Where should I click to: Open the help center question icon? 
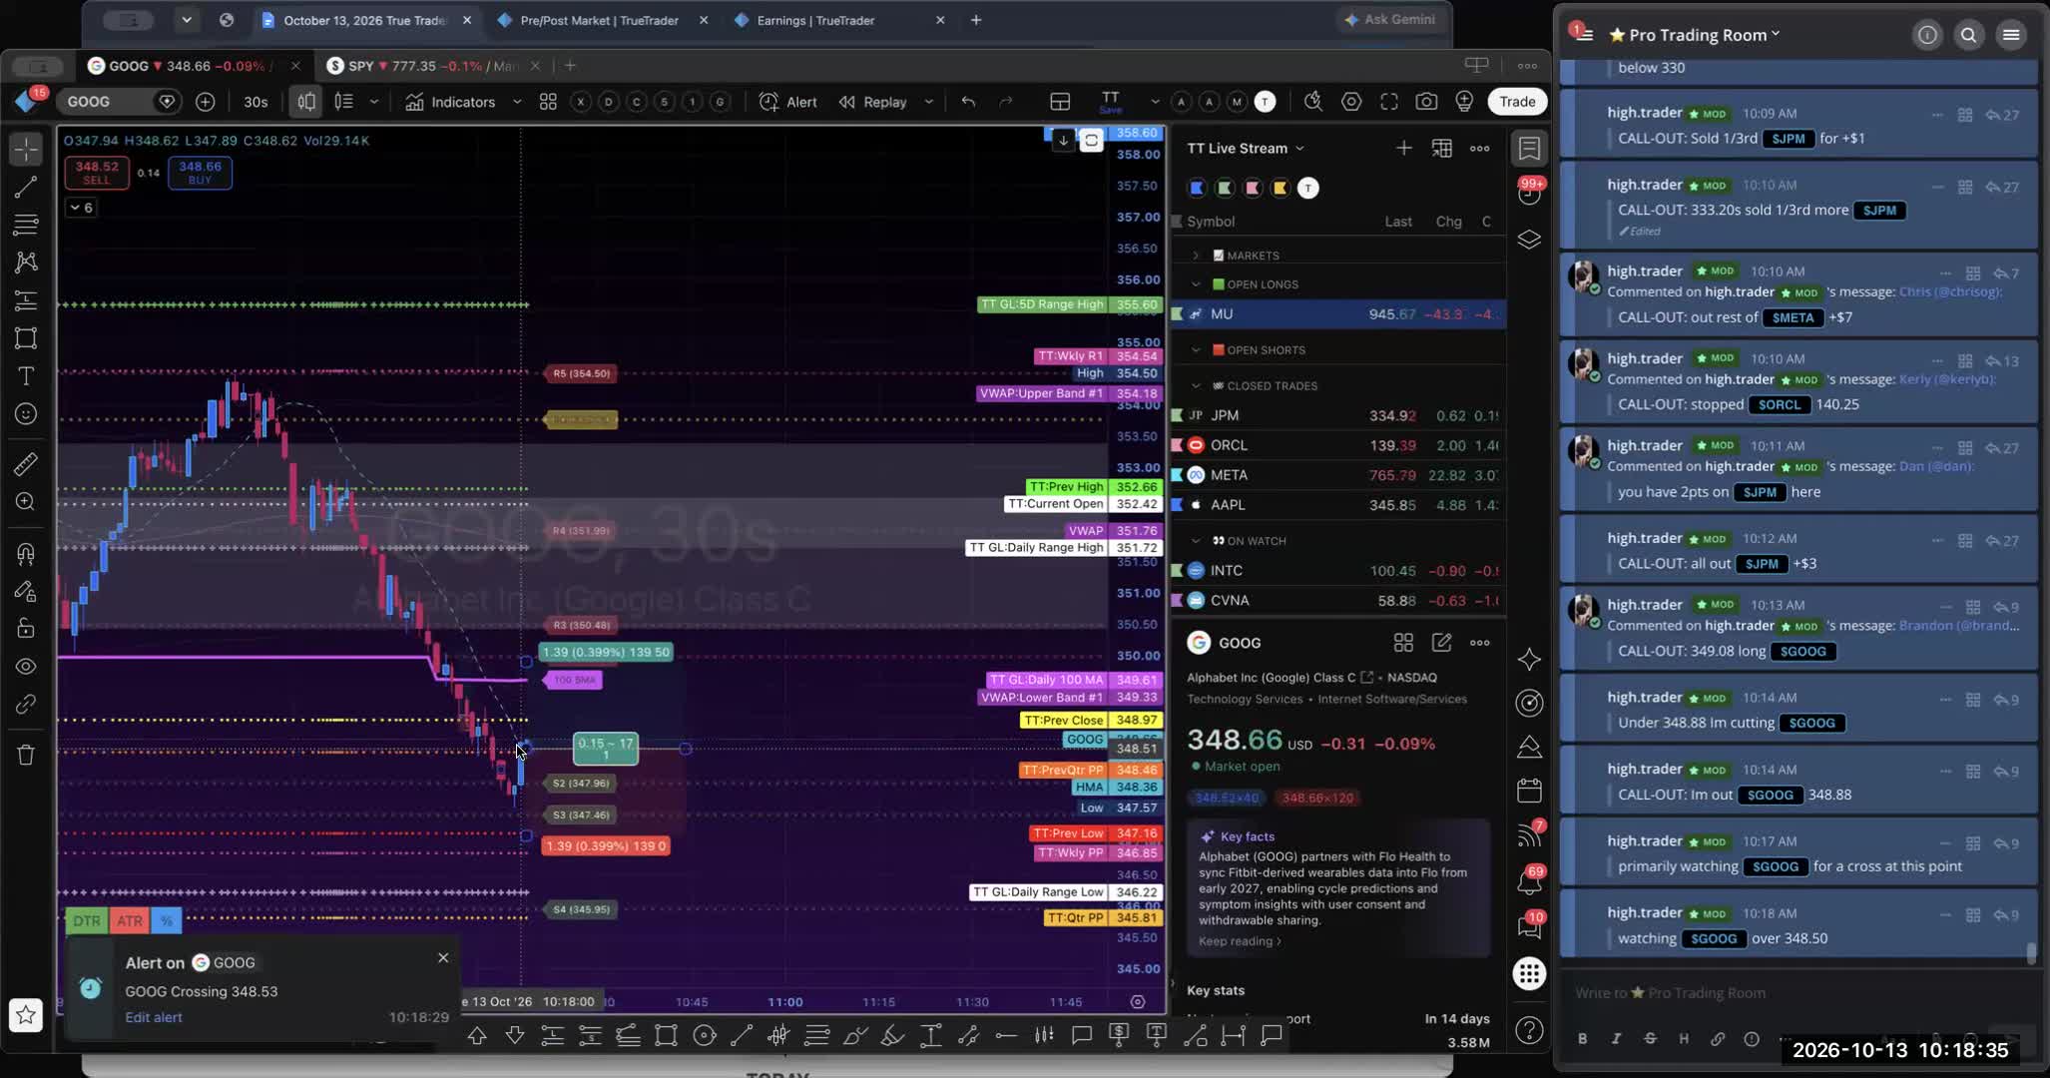click(1529, 1030)
